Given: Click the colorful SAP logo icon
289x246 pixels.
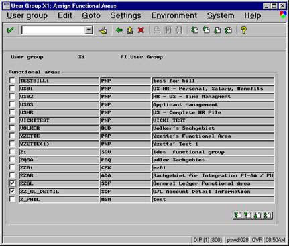Looking at the screenshot, I should coord(283,15).
